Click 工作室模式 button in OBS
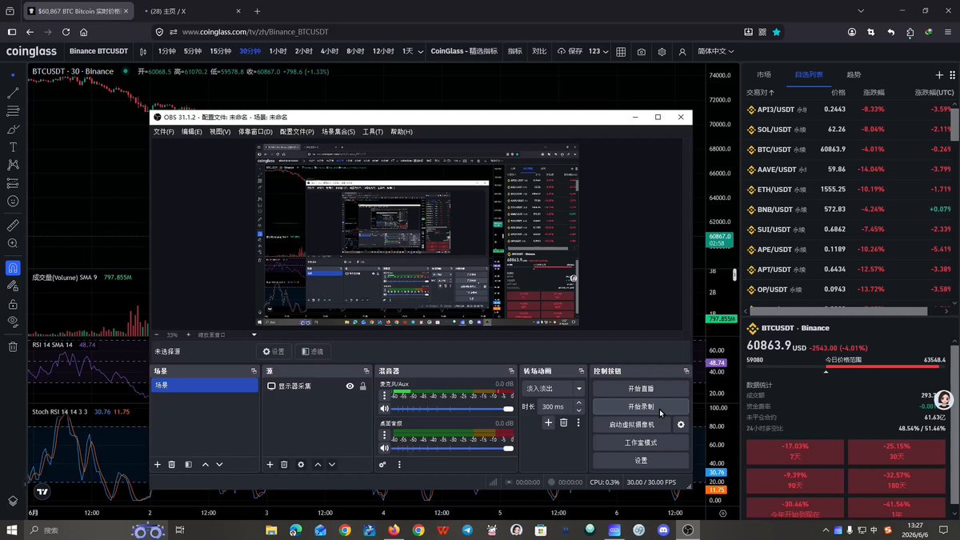The width and height of the screenshot is (960, 540). (x=641, y=442)
